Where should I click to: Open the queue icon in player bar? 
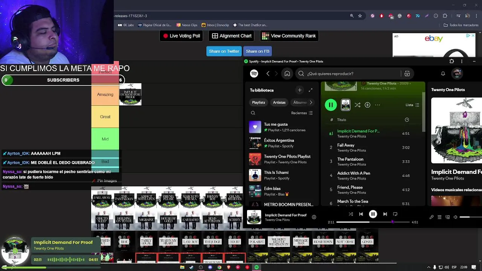[439, 217]
